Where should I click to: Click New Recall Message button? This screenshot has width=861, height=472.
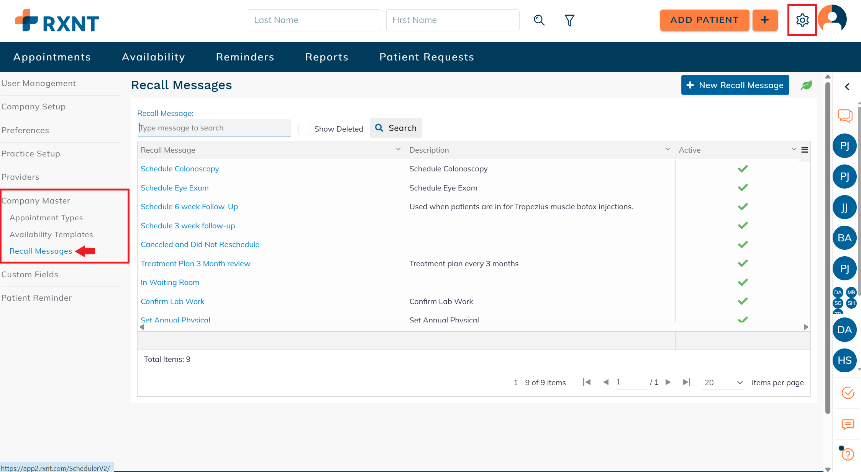(735, 85)
